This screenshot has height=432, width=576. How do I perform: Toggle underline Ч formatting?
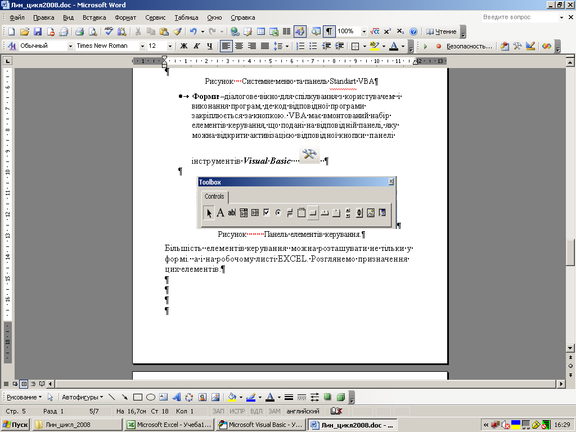pyautogui.click(x=209, y=46)
